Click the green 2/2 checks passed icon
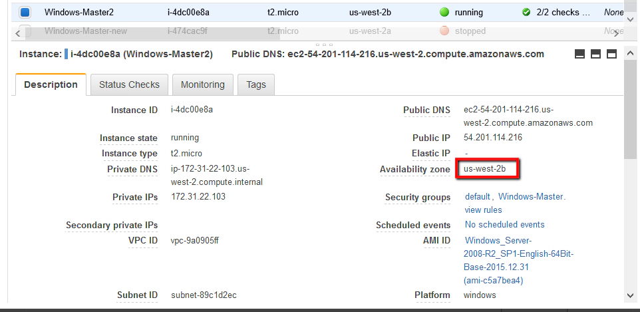The height and width of the screenshot is (312, 640). 526,12
